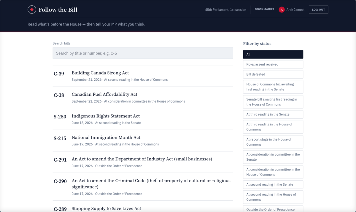The height and width of the screenshot is (212, 356).
Task: Filter by report stage in House of Commons
Action: coord(273,142)
